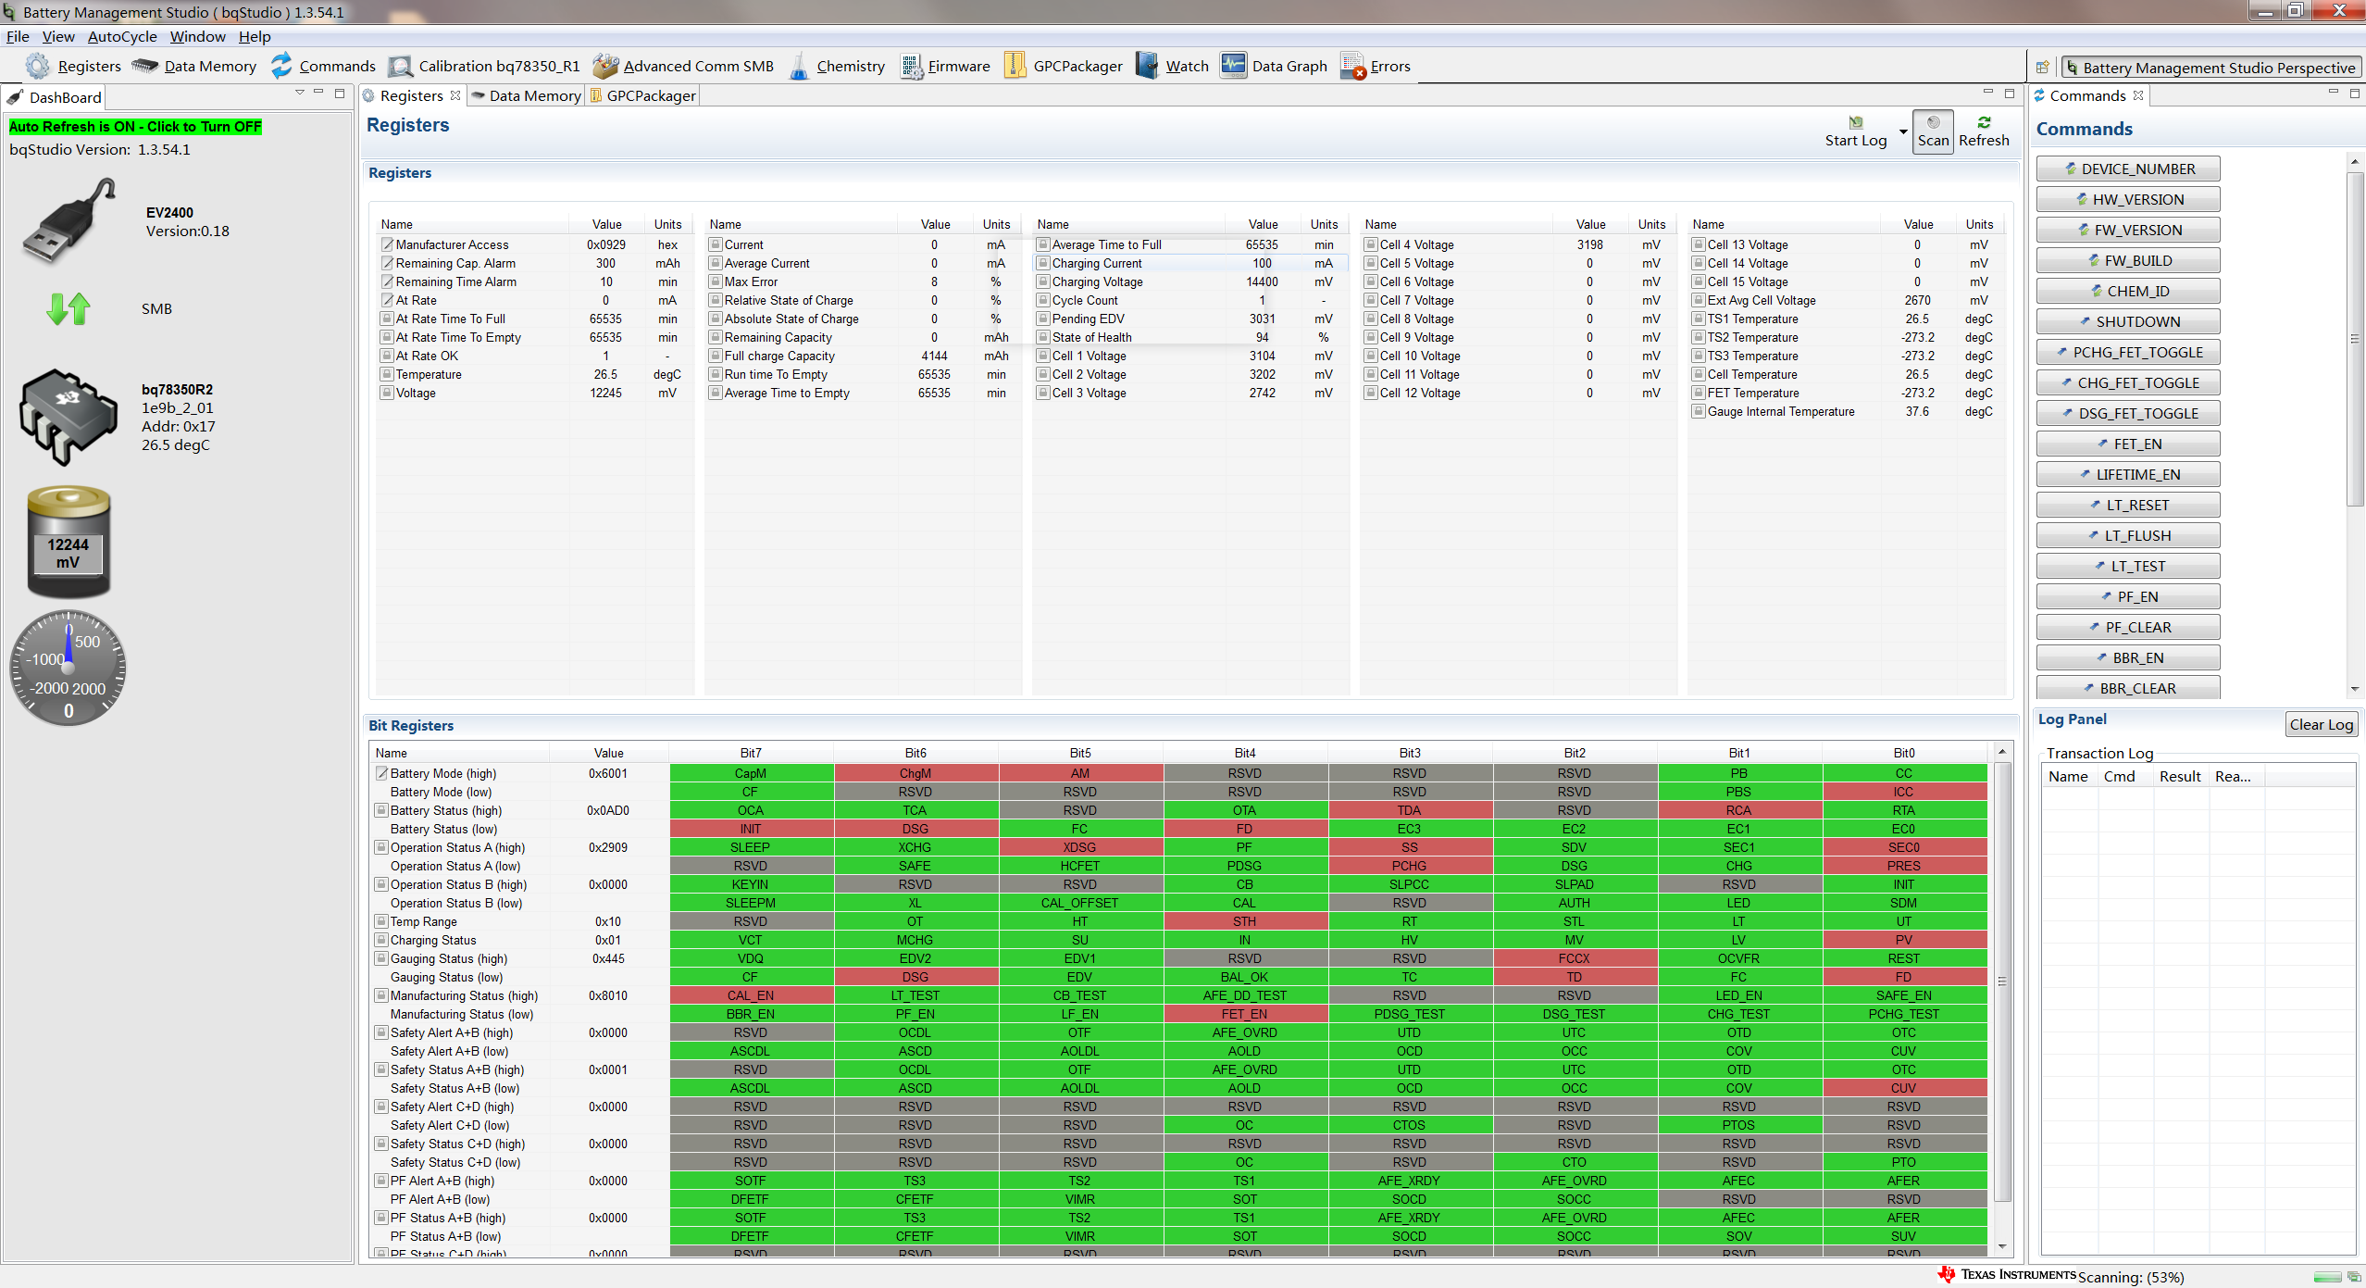Click the Chemistry flask icon
Screen dimensions: 2366x1288
click(x=798, y=66)
